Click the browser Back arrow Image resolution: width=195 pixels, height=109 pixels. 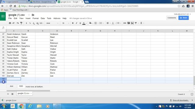(x=2, y=6)
